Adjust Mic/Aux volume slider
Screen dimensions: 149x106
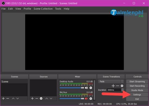pos(72,99)
